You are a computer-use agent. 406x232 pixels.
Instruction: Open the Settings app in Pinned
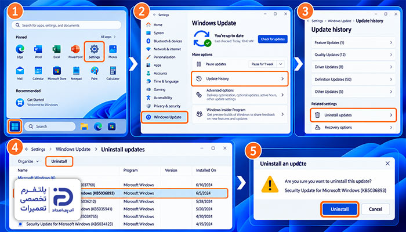click(x=94, y=51)
